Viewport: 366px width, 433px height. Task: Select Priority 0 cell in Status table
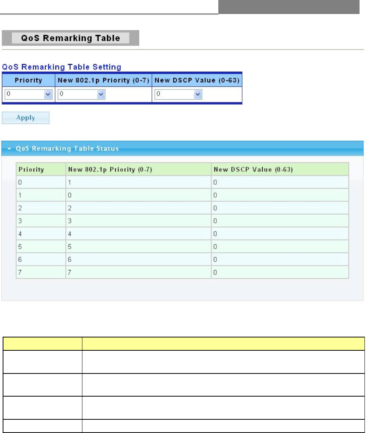point(41,182)
